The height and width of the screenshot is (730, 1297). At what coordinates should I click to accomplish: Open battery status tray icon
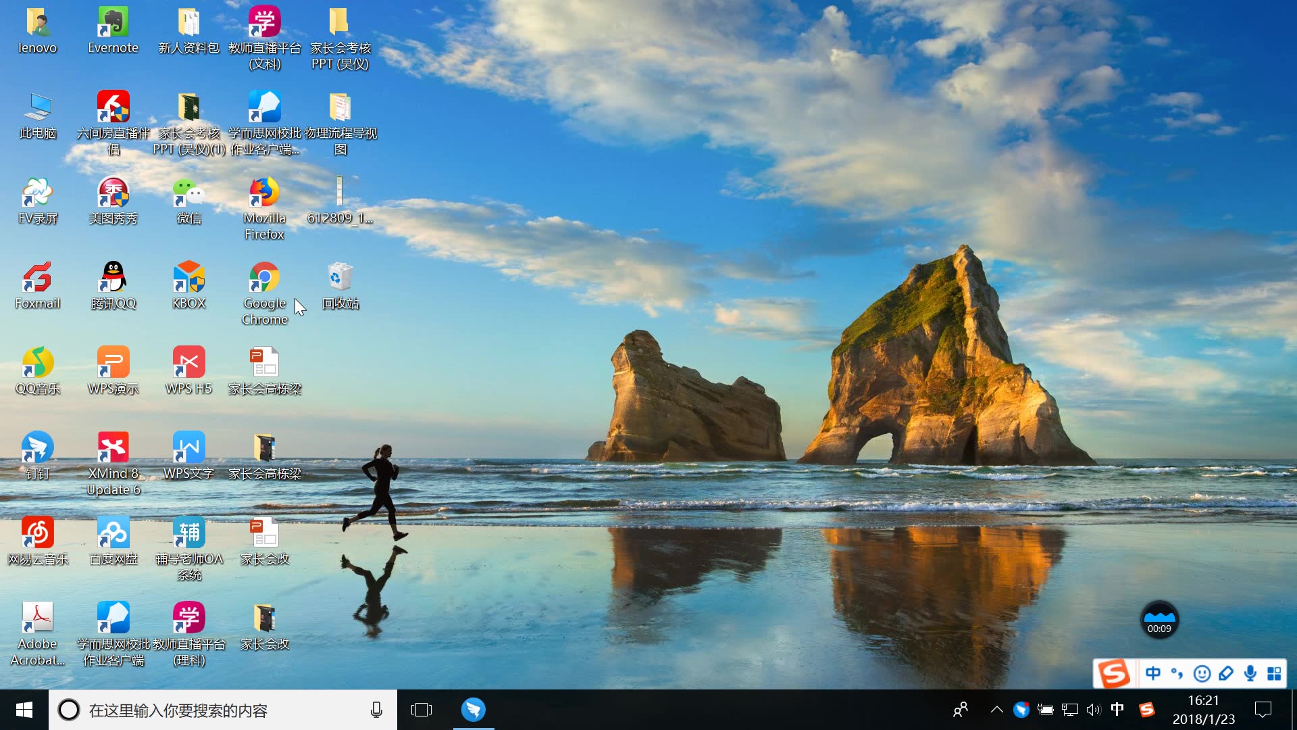(x=1046, y=710)
